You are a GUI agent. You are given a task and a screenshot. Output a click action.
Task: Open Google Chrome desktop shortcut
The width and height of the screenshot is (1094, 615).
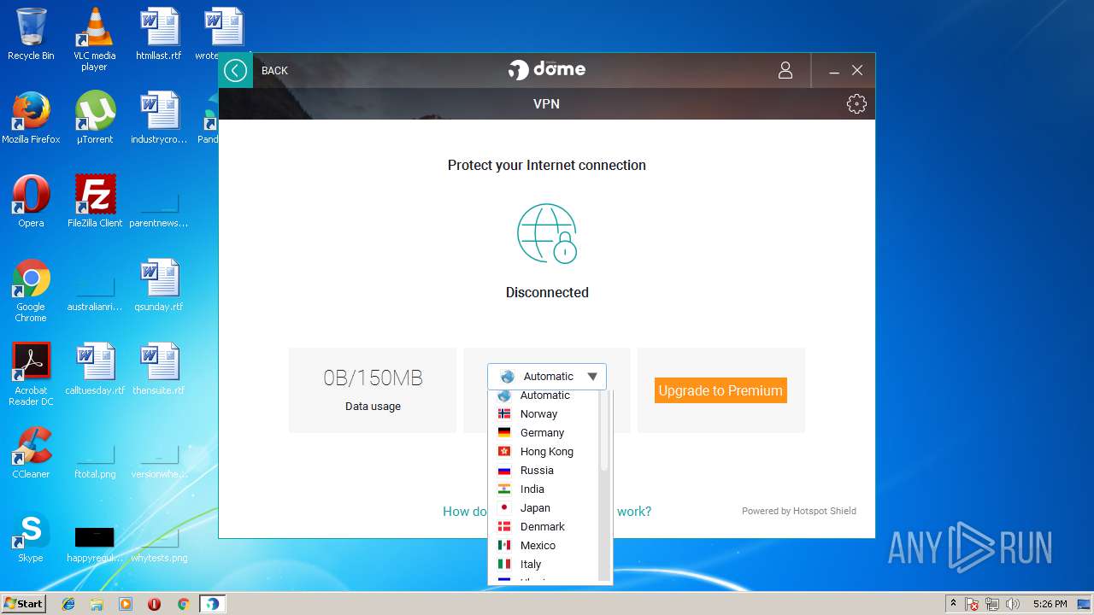point(31,290)
